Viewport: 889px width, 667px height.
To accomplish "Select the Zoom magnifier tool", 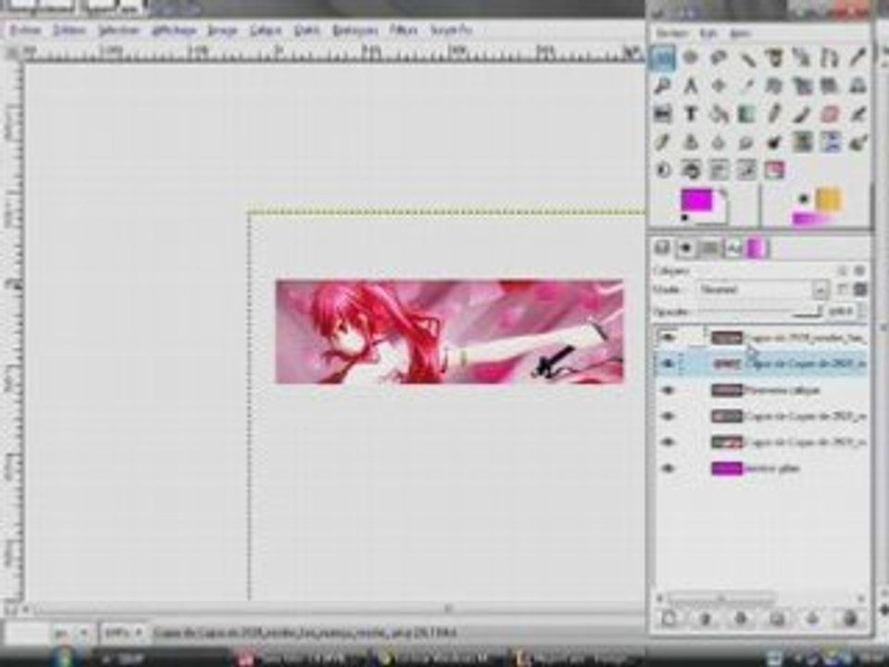I will tap(663, 85).
